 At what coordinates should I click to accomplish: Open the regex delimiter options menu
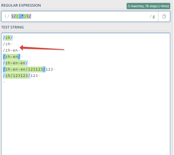(x=5, y=16)
